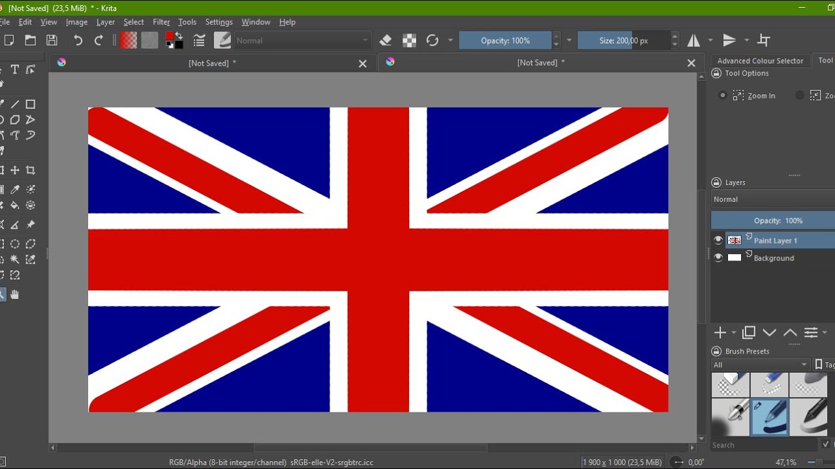Select the Polygonal selection tool
Screen dimensions: 835x469
pyautogui.click(x=31, y=244)
